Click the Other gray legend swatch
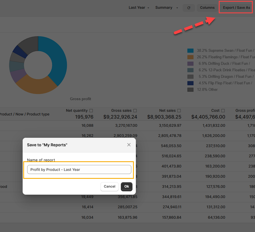 coord(190,90)
